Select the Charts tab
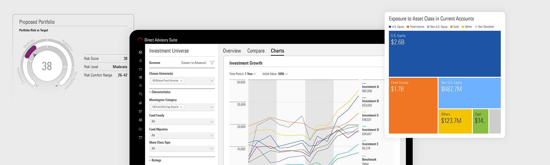 [277, 51]
